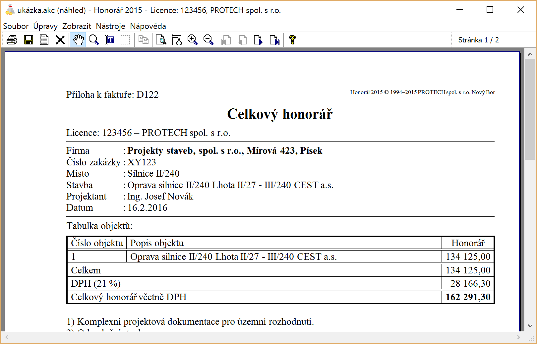This screenshot has width=537, height=344.
Task: Expand the Zobrazit menu
Action: click(x=77, y=26)
